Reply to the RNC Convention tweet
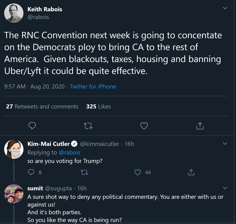The height and width of the screenshot is (224, 236). click(x=32, y=126)
